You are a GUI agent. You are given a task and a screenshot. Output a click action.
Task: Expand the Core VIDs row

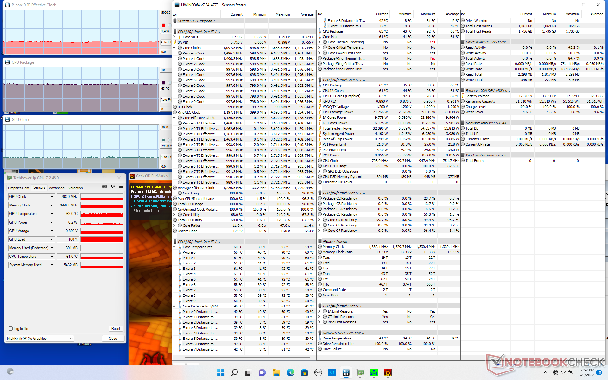coord(174,37)
